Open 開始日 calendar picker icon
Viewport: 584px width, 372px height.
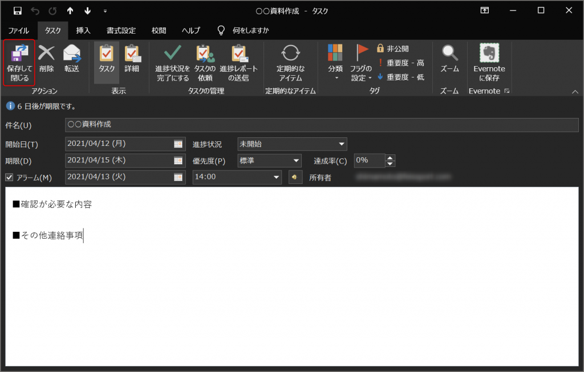[x=179, y=144]
